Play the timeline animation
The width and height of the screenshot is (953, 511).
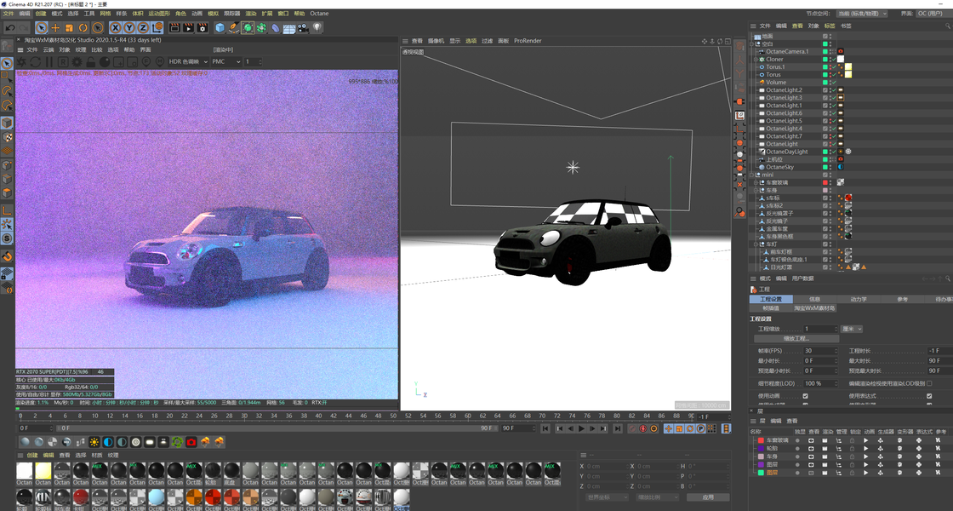click(581, 428)
